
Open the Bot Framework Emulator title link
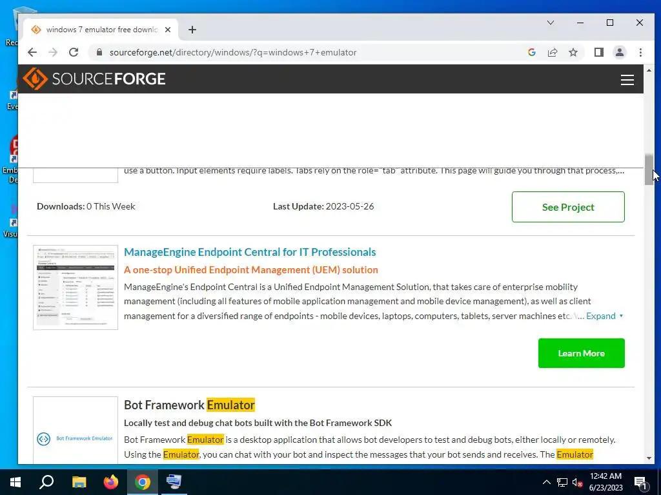coord(189,405)
